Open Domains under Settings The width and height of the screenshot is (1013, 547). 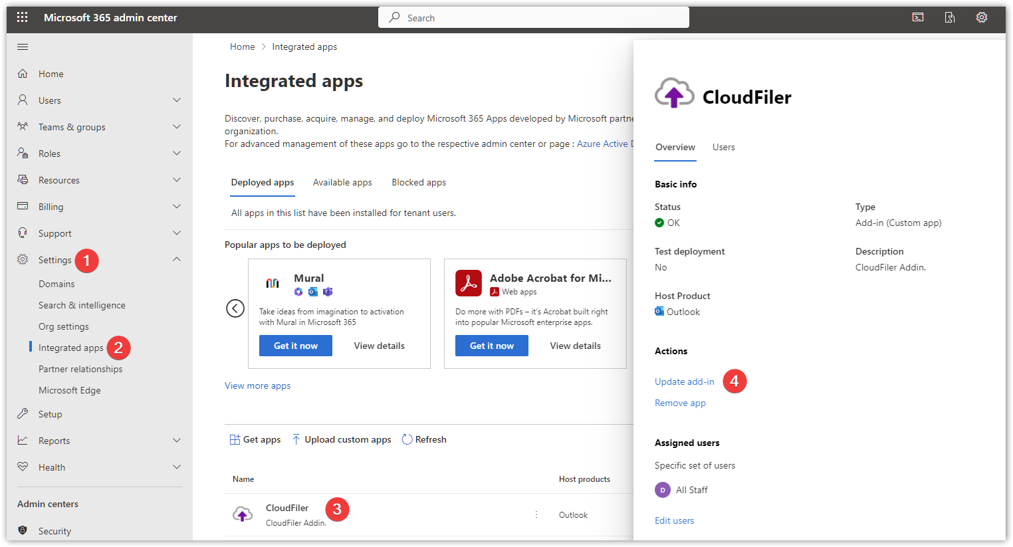(56, 284)
